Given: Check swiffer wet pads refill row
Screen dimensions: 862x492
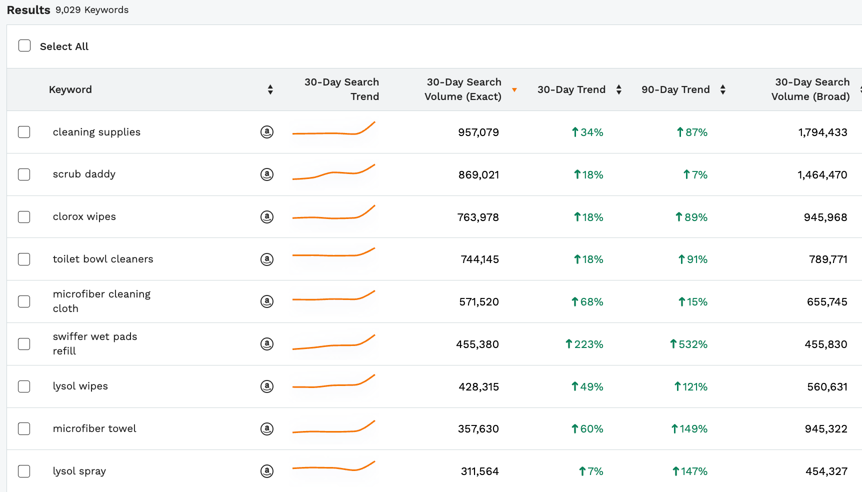Looking at the screenshot, I should point(24,344).
